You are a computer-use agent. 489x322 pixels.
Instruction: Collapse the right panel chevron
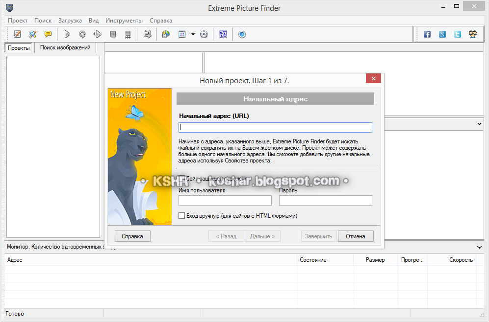click(x=479, y=124)
